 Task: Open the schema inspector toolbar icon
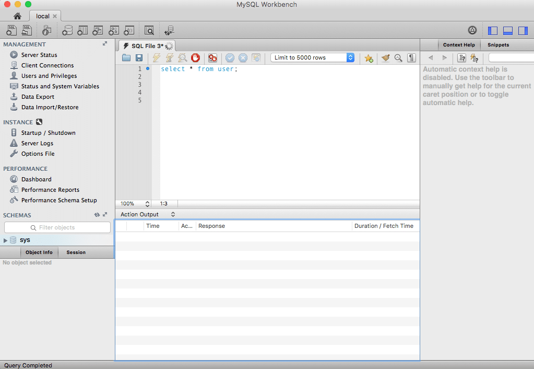[x=46, y=30]
